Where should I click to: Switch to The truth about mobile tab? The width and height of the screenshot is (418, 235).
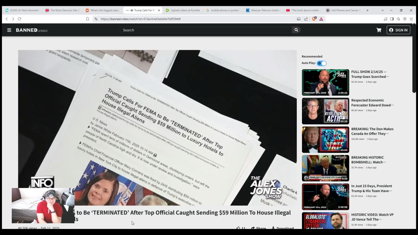(x=303, y=10)
